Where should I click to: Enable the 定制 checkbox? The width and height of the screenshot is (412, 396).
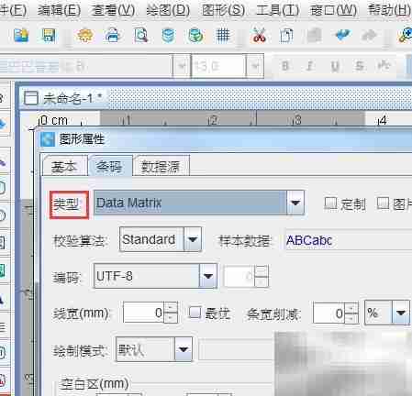[x=330, y=203]
